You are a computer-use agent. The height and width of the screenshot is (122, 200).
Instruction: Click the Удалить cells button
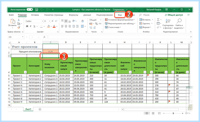click(146, 24)
